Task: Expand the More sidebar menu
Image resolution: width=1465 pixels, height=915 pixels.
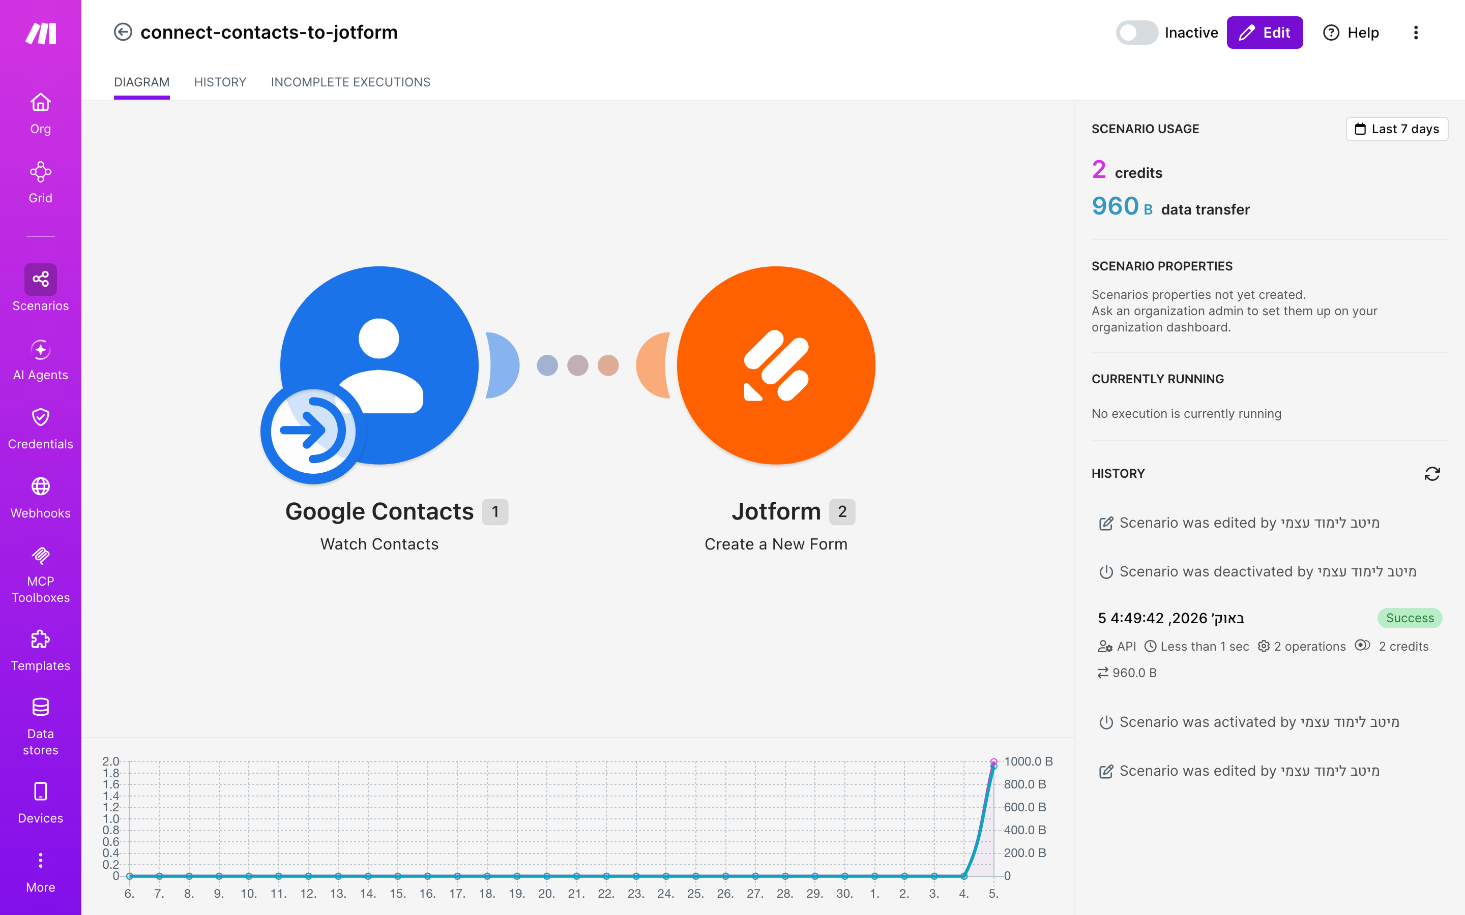Action: pos(41,872)
